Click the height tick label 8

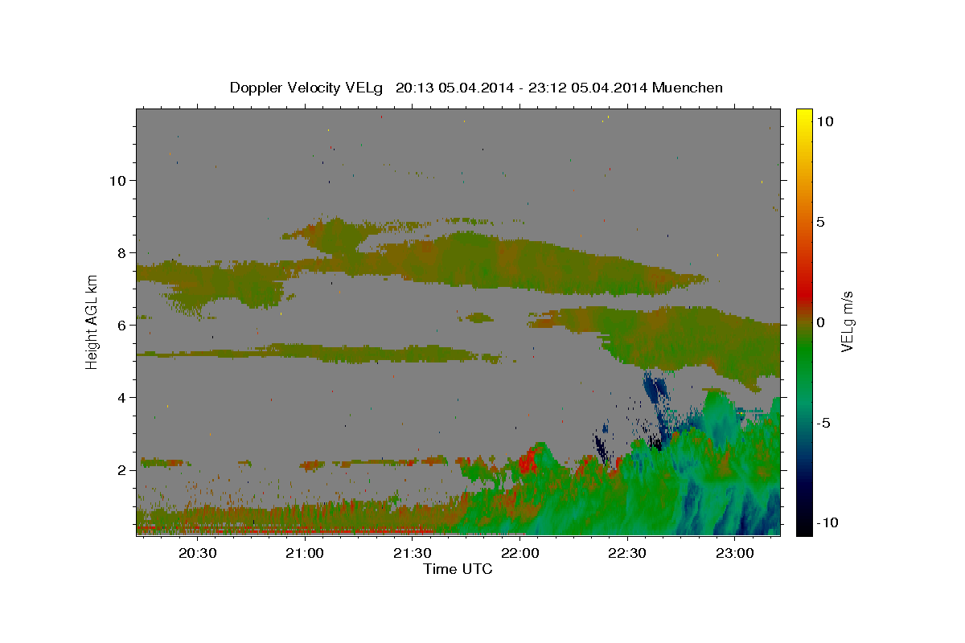123,252
